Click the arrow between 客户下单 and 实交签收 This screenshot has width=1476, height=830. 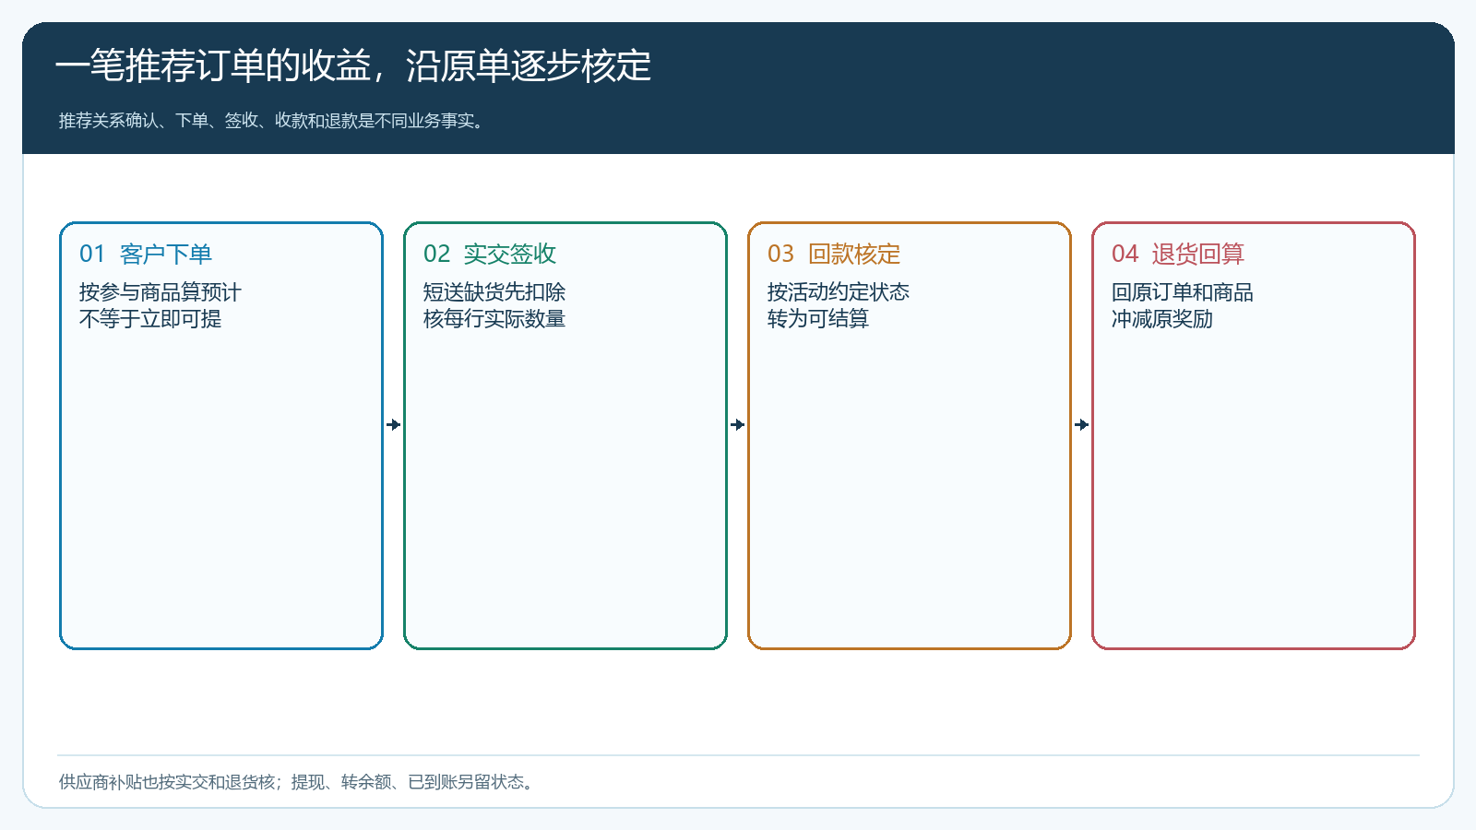coord(394,425)
